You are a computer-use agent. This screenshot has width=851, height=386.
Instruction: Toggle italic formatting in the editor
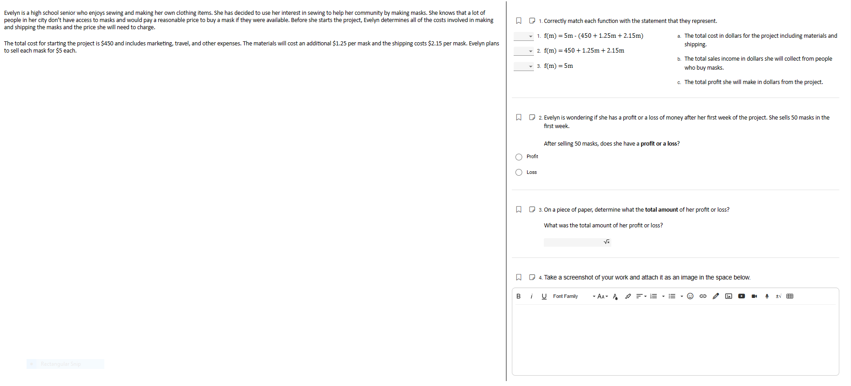pos(531,296)
